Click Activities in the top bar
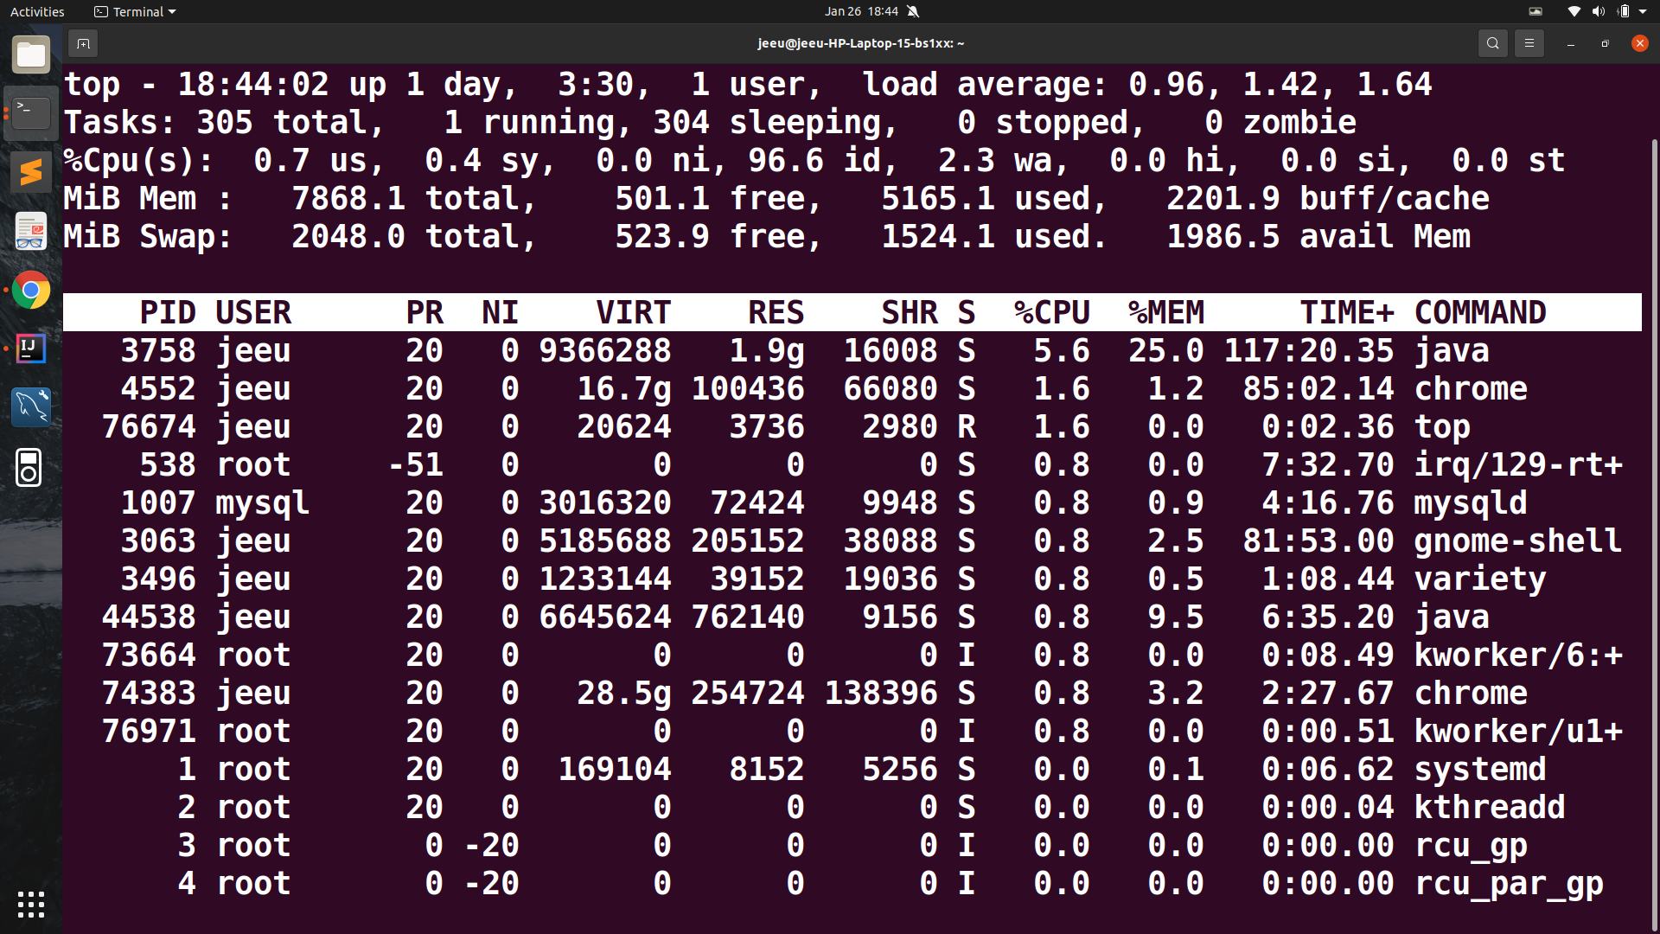This screenshot has width=1660, height=934. point(37,11)
